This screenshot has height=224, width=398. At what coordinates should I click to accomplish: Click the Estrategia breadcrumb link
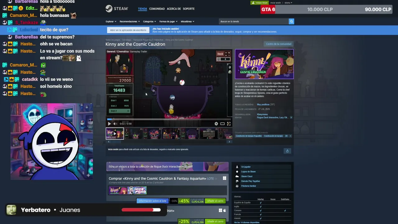127,40
